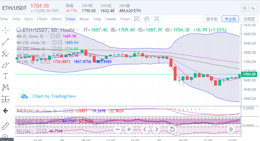This screenshot has height=141, width=260.
Task: Switch to the 15min interval
Action: (42, 19)
